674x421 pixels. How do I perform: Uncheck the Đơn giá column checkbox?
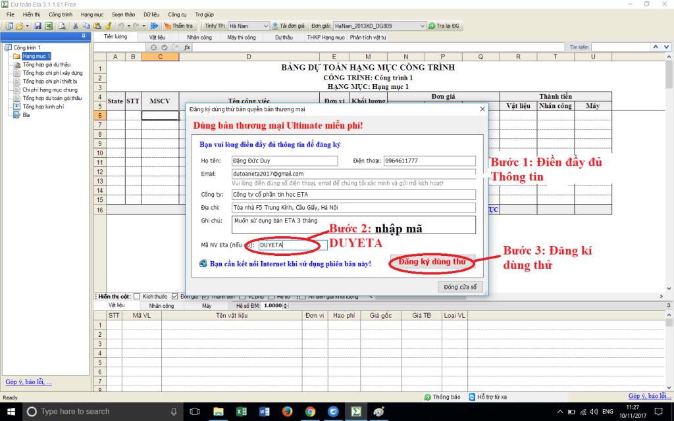pos(175,296)
